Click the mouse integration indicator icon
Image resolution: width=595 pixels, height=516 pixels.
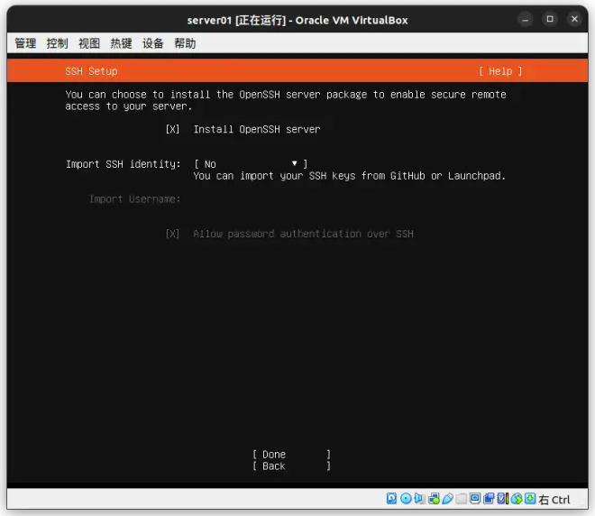(x=517, y=499)
